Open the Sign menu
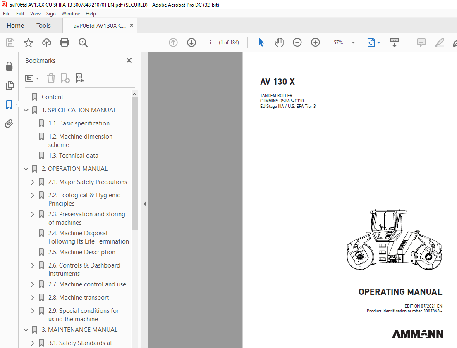 pos(51,14)
